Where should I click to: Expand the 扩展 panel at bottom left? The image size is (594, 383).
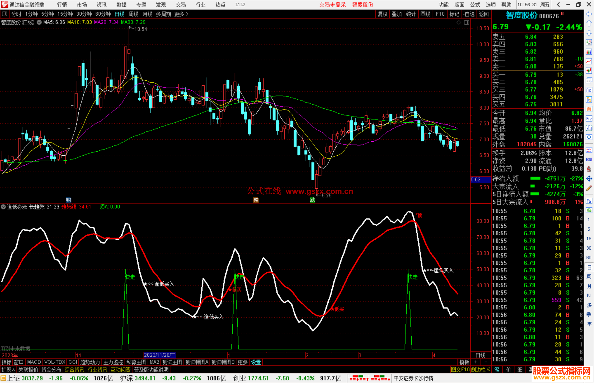[x=8, y=370]
